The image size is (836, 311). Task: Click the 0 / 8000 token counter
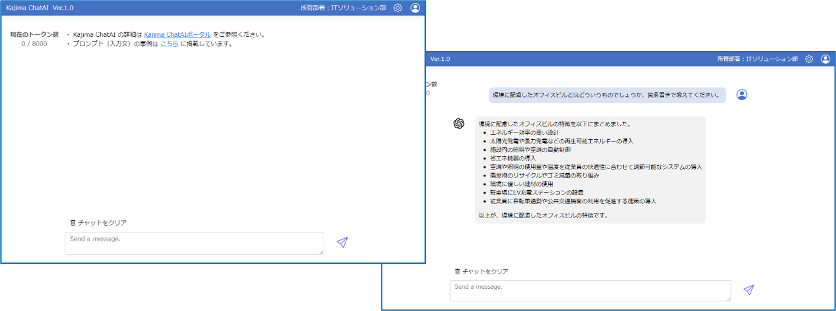click(x=34, y=43)
